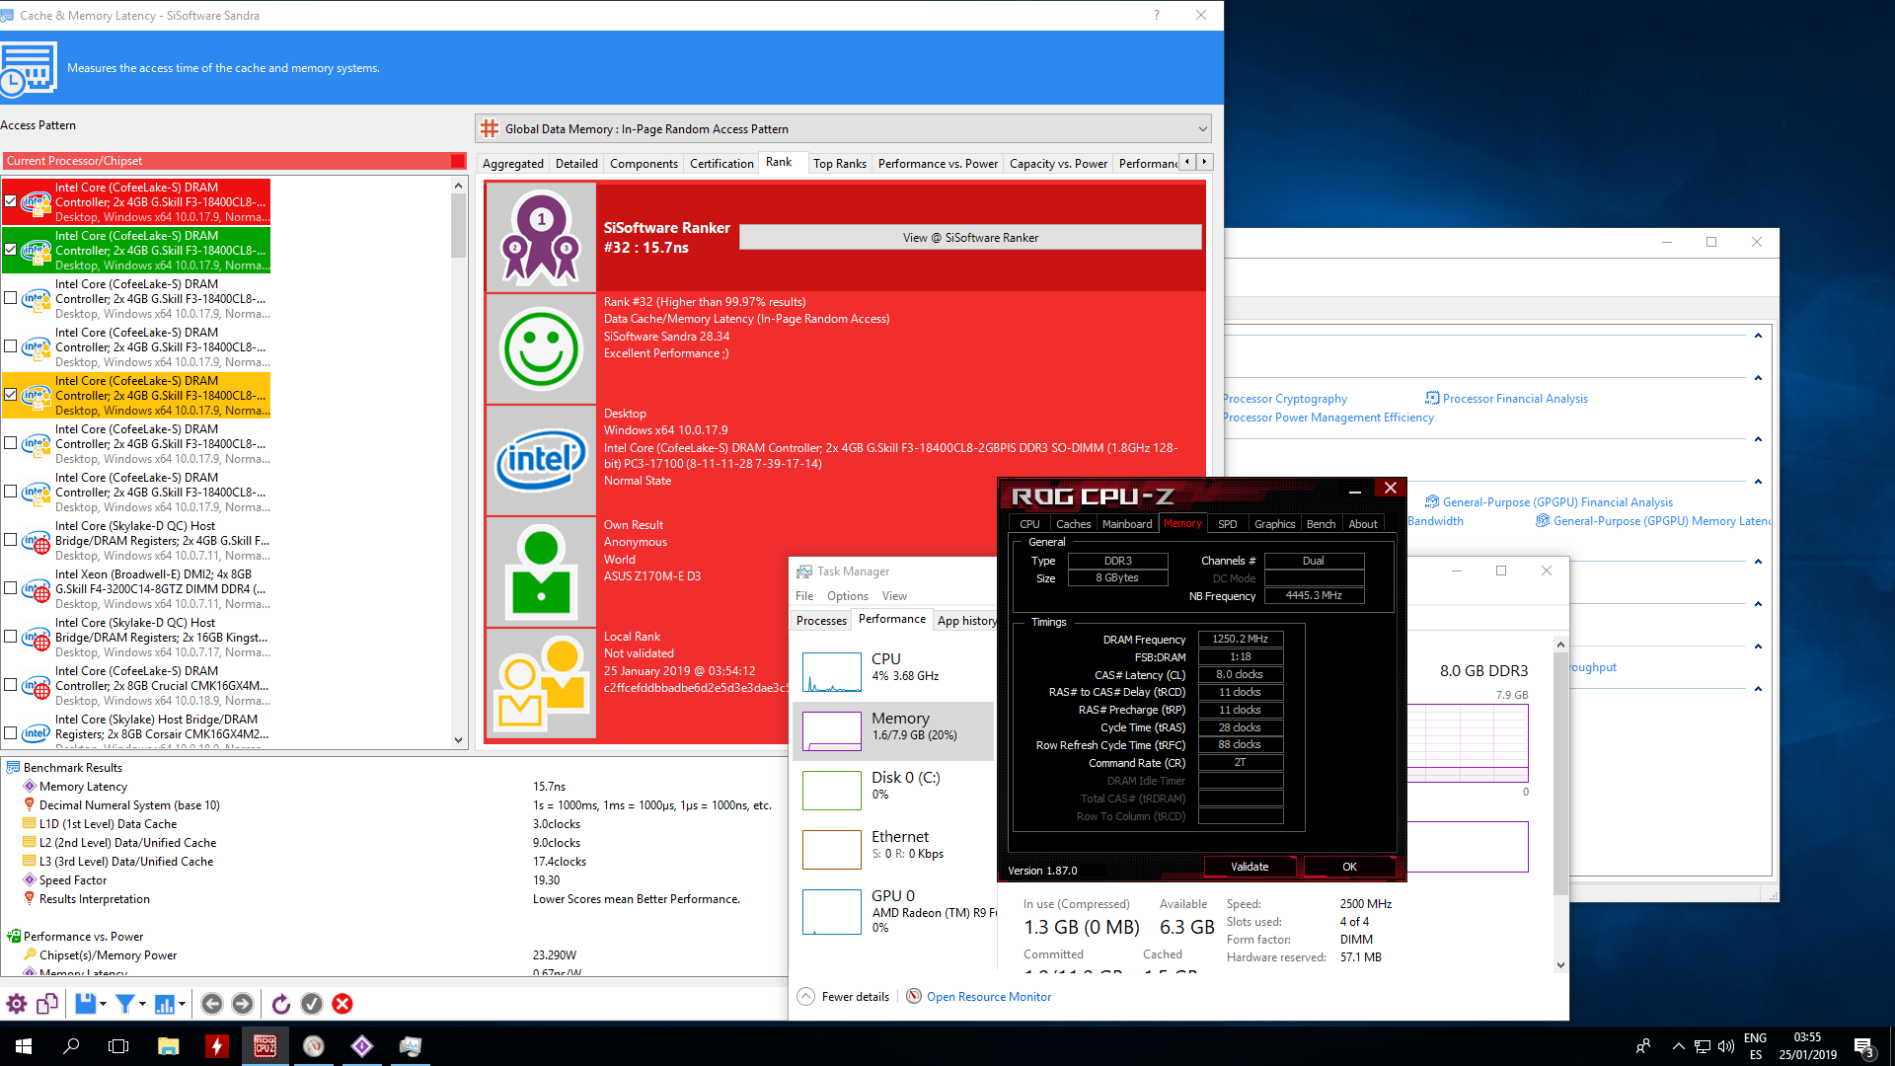This screenshot has height=1066, width=1895.
Task: Uncheck the first red CoffeeLake-S entry
Action: (11, 201)
